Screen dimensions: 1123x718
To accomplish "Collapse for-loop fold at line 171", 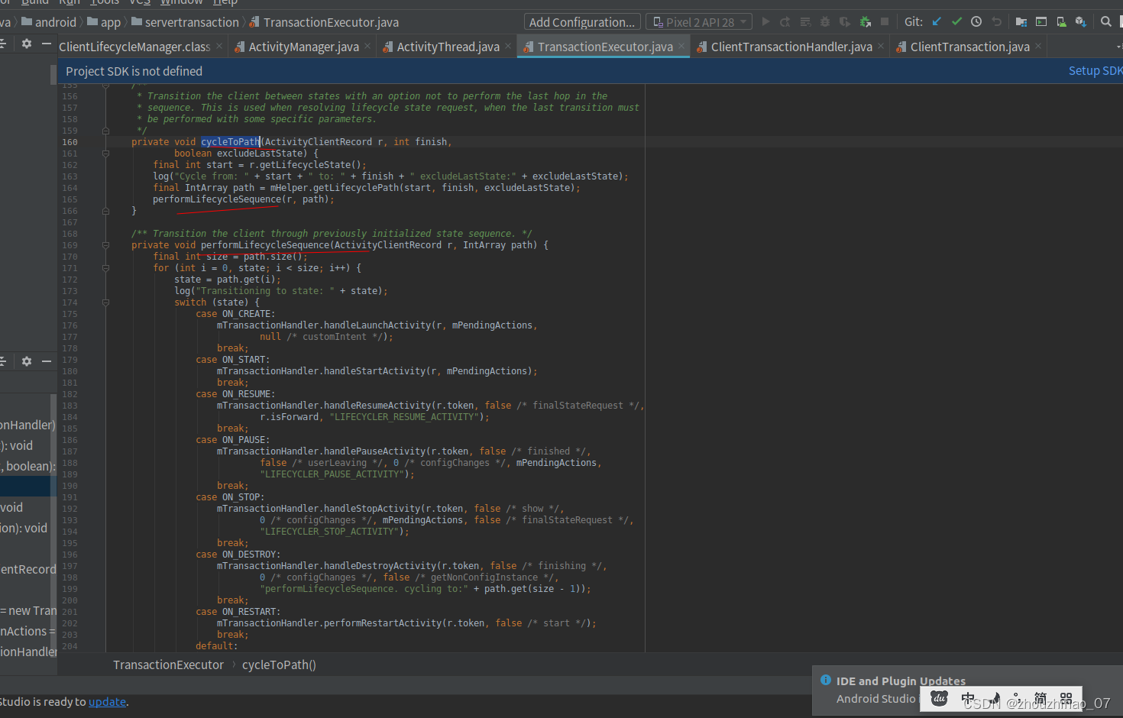I will [105, 268].
